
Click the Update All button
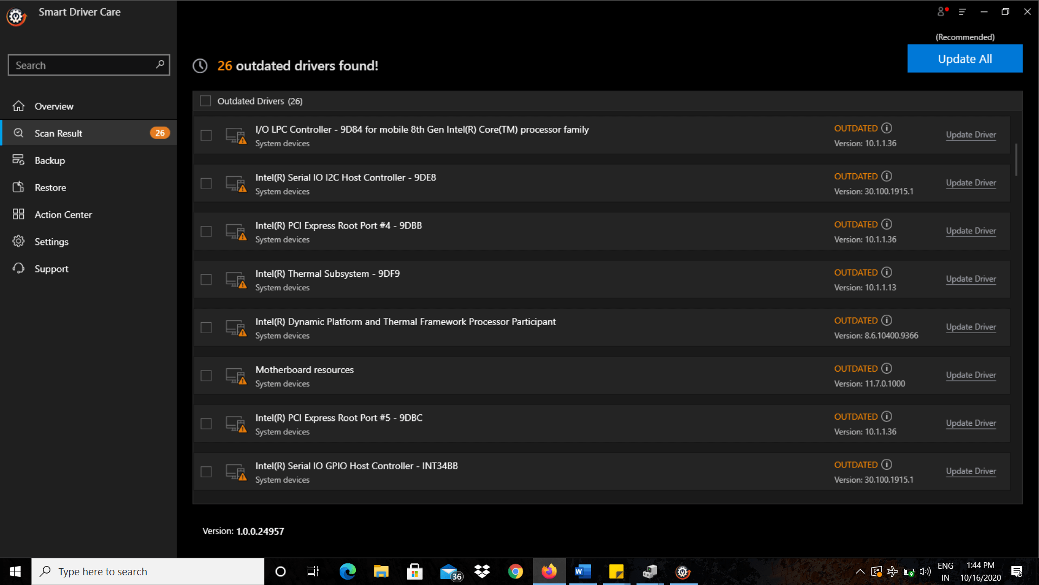click(964, 58)
